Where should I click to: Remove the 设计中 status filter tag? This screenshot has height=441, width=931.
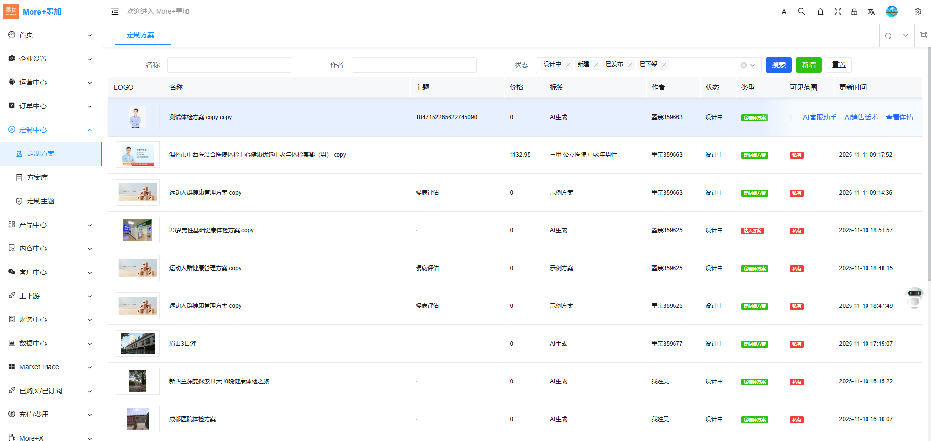pos(568,65)
